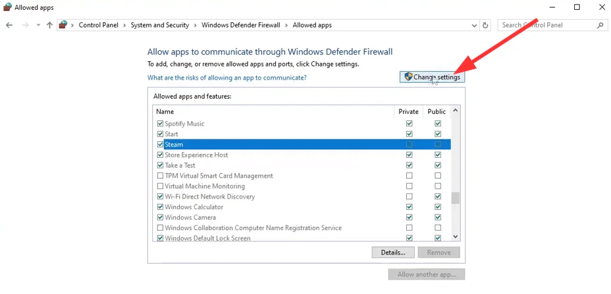The width and height of the screenshot is (611, 294).
Task: Click the Change settings button
Action: 432,77
